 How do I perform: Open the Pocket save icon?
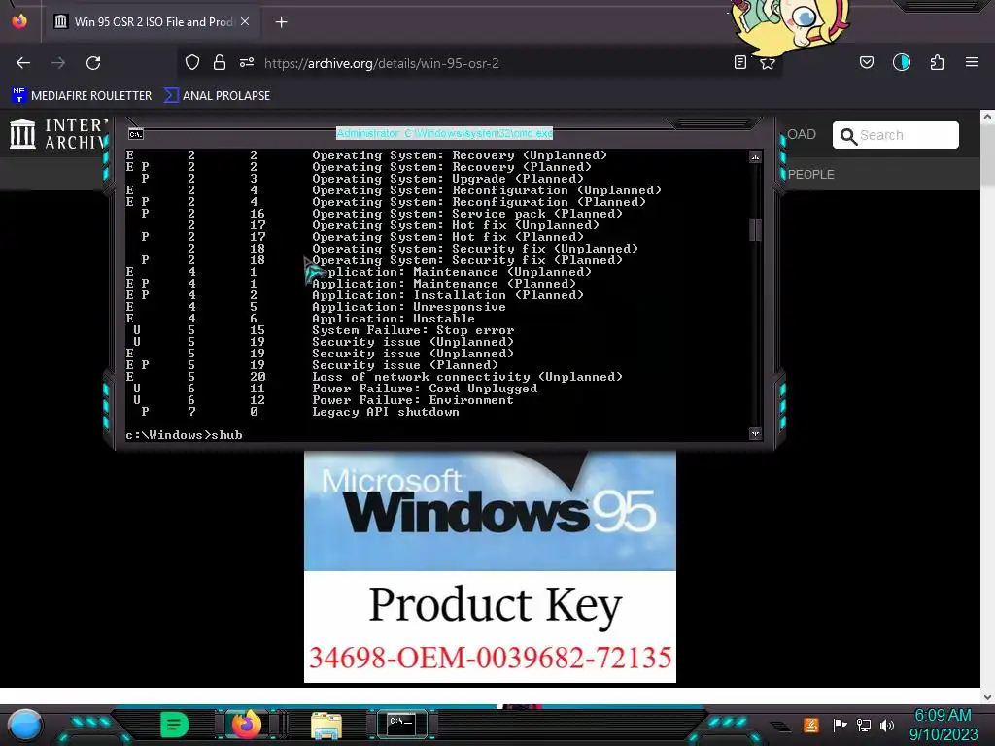867,62
